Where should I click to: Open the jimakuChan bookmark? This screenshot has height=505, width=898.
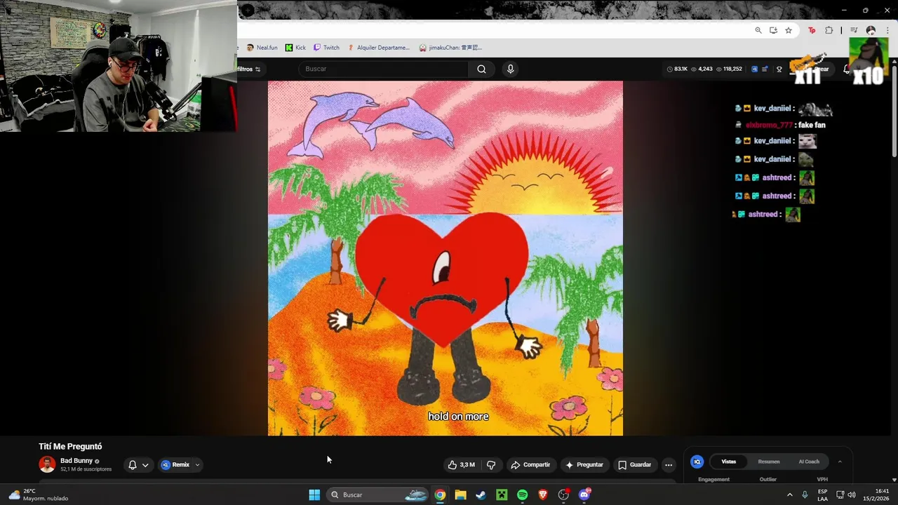coord(450,48)
